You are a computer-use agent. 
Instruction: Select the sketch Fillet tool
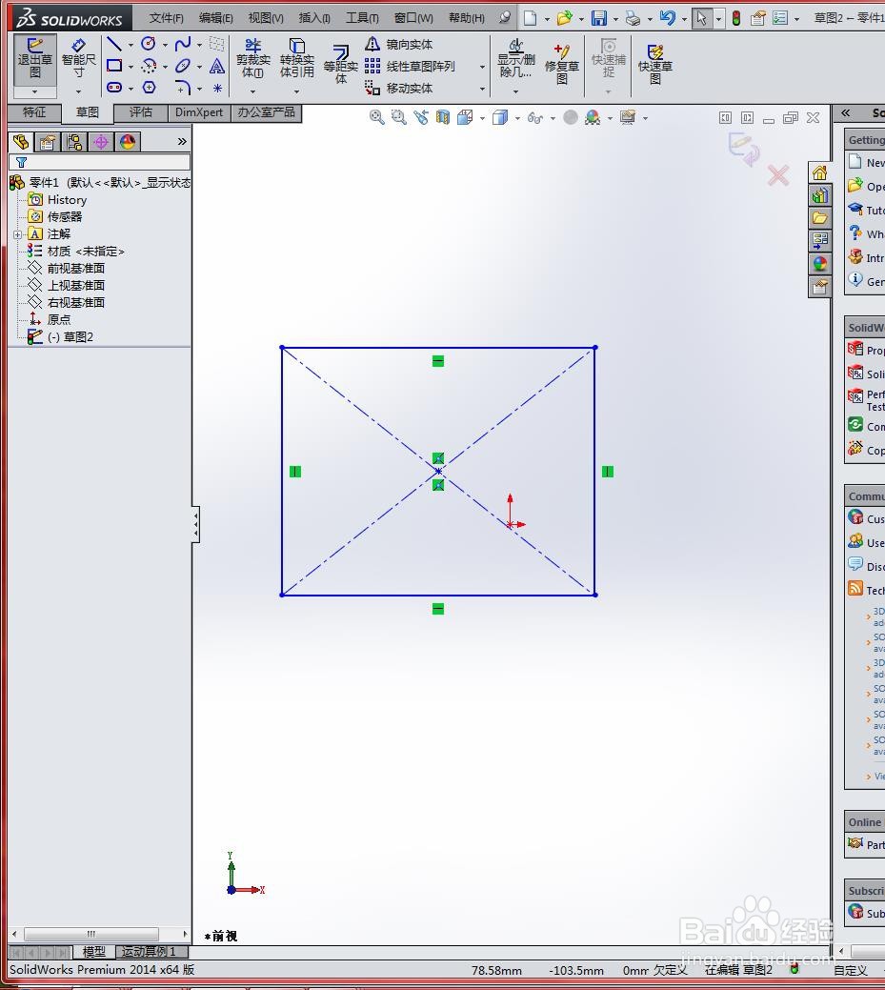[183, 87]
